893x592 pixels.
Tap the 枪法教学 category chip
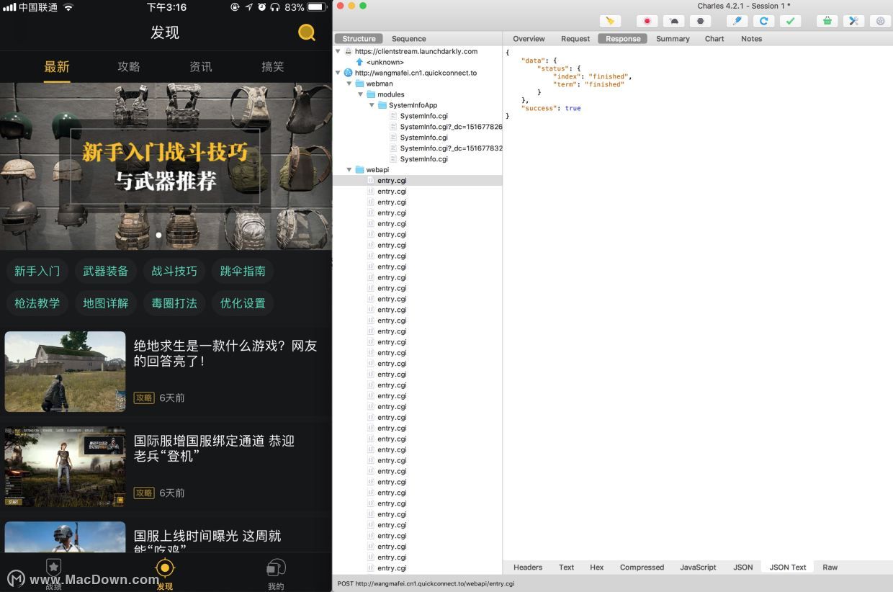pos(37,303)
